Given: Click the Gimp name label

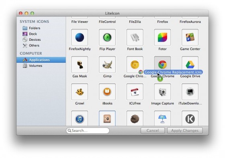Looking at the screenshot, I should click(107, 76).
